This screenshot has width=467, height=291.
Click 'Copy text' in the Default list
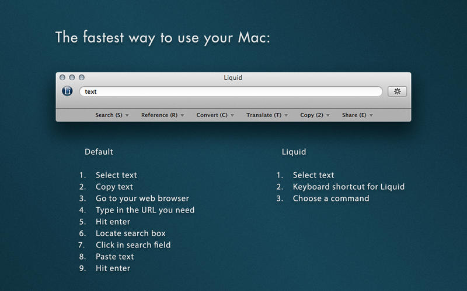(x=114, y=187)
